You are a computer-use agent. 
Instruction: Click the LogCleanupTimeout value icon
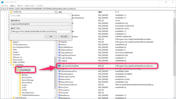59,55
